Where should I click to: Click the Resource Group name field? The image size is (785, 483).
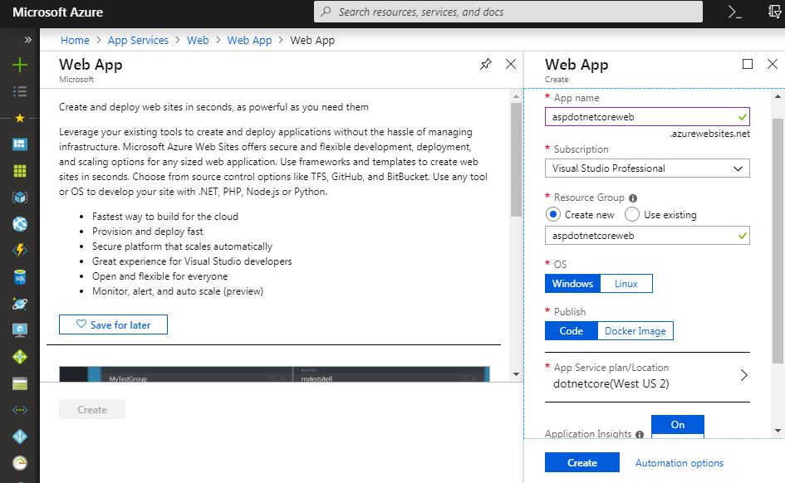(647, 236)
